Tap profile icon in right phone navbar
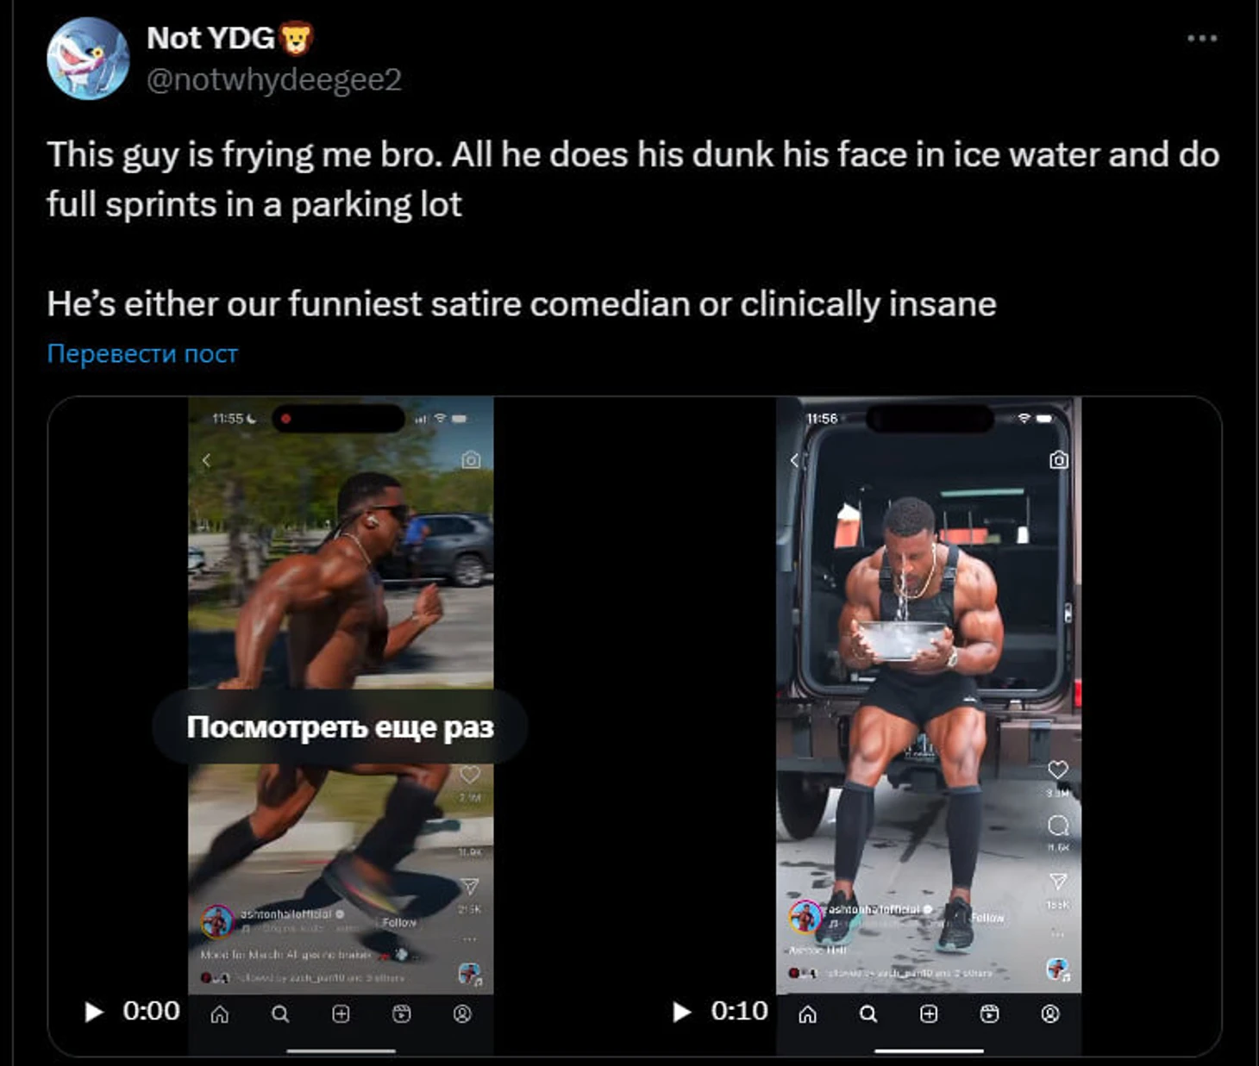This screenshot has width=1259, height=1066. (1050, 1014)
